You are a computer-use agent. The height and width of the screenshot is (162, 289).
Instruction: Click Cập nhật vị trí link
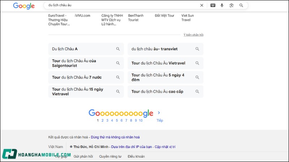pos(165,147)
